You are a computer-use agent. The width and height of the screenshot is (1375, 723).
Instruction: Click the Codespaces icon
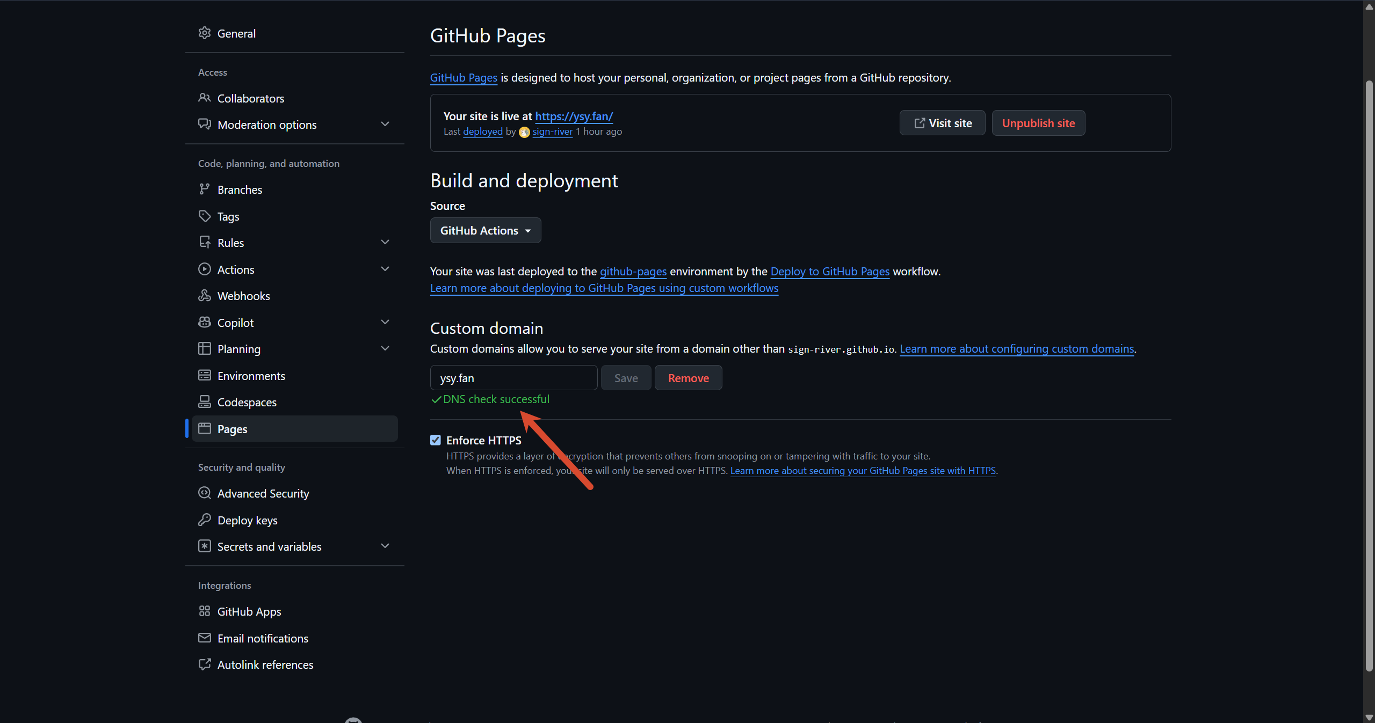[204, 402]
